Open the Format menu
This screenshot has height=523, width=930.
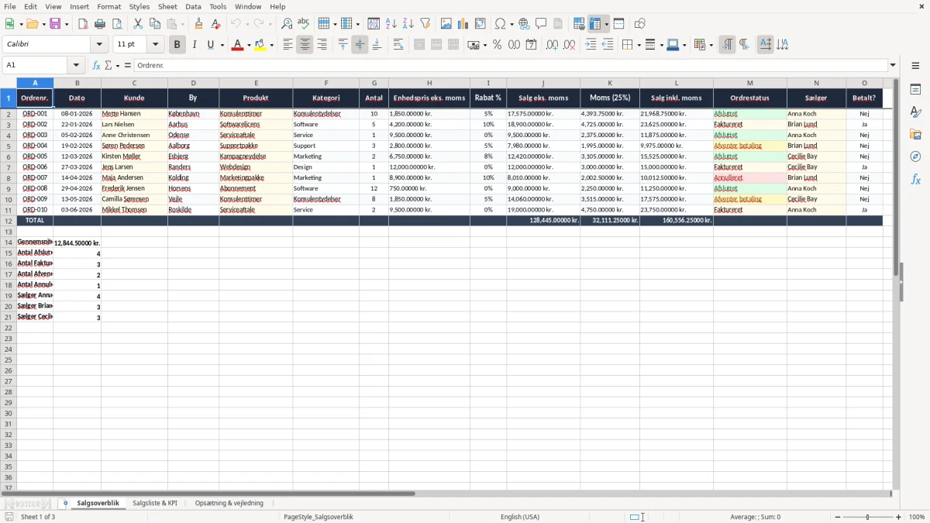[109, 6]
